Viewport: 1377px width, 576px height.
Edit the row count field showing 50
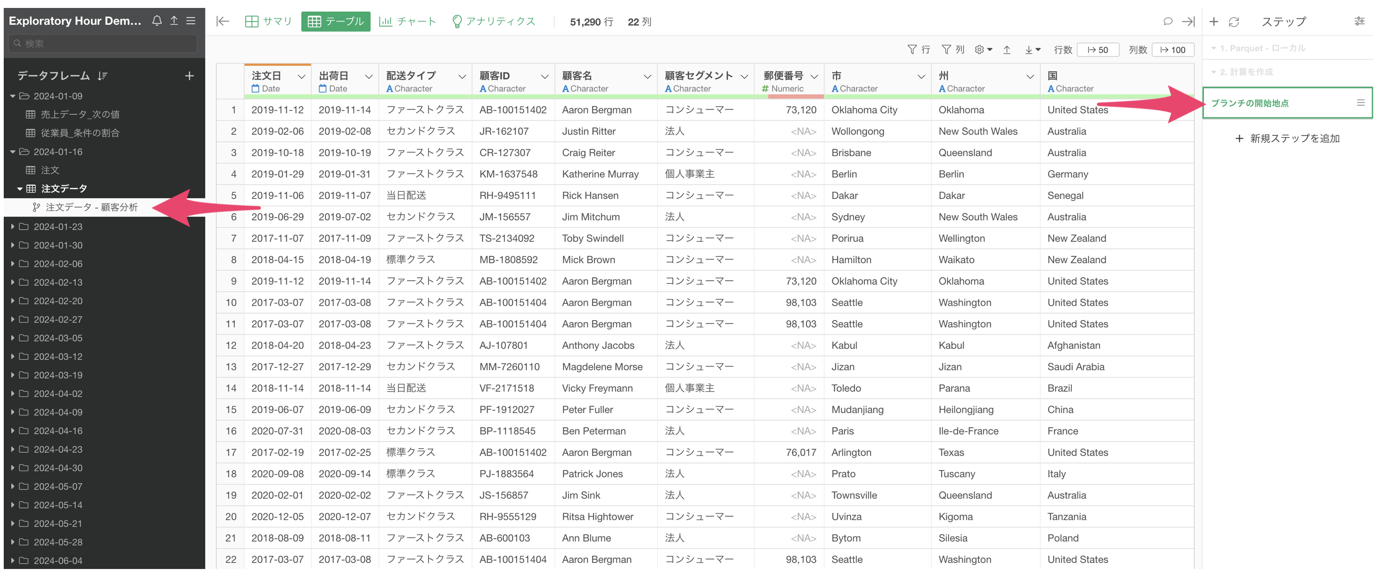click(x=1098, y=49)
